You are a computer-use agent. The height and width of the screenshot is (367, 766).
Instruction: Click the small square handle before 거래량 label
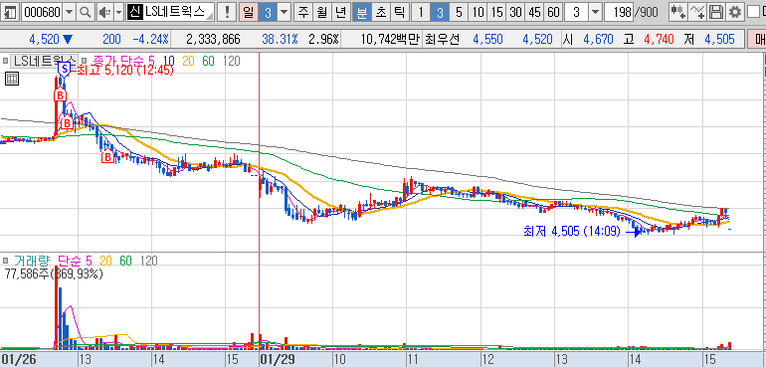[5, 261]
